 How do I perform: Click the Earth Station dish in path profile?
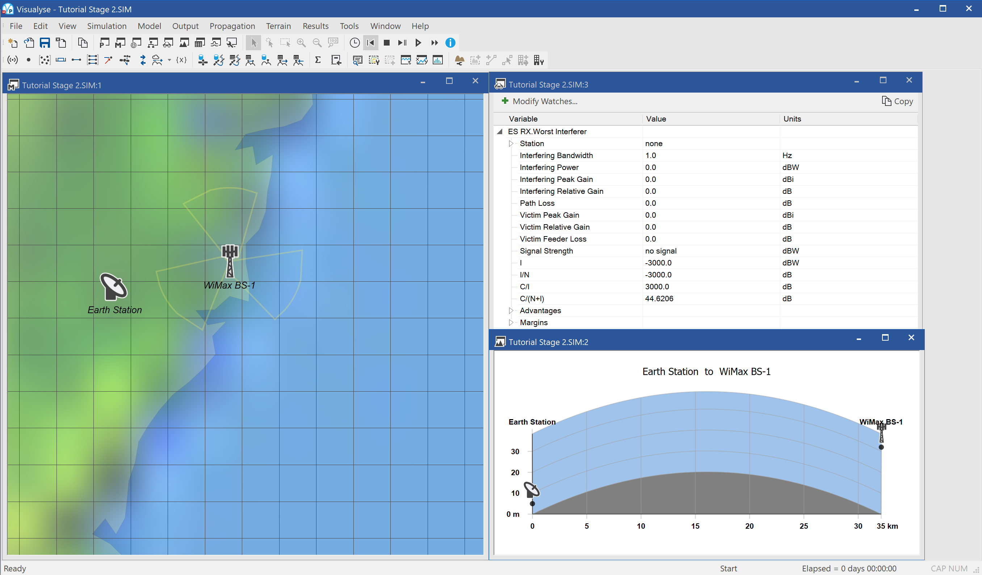(532, 490)
